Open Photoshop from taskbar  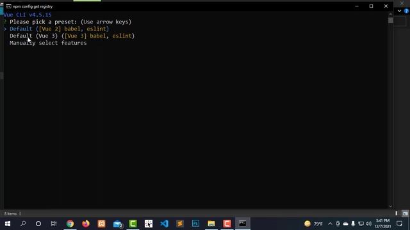(195, 224)
